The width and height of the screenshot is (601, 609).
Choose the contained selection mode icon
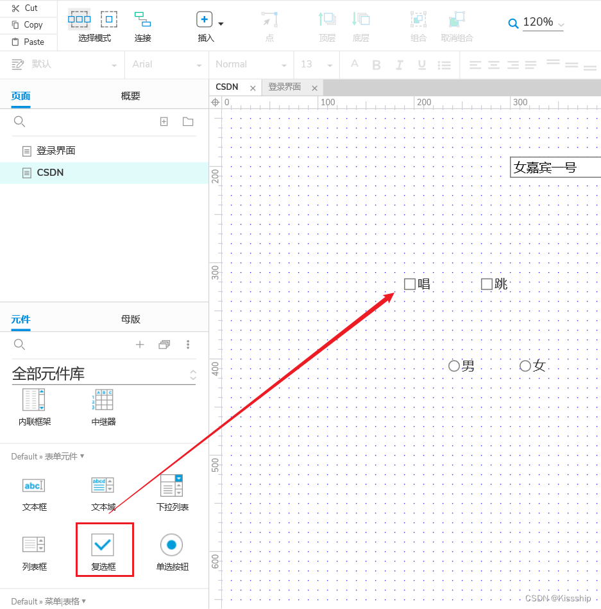pyautogui.click(x=109, y=19)
